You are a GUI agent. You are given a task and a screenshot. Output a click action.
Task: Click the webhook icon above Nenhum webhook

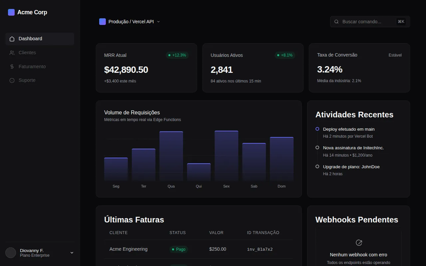point(359,243)
